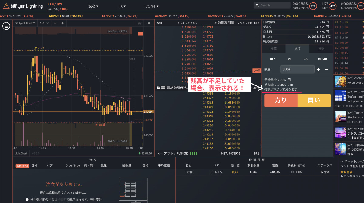Zoom out chart with minus icon
The height and width of the screenshot is (203, 364).
[55, 23]
